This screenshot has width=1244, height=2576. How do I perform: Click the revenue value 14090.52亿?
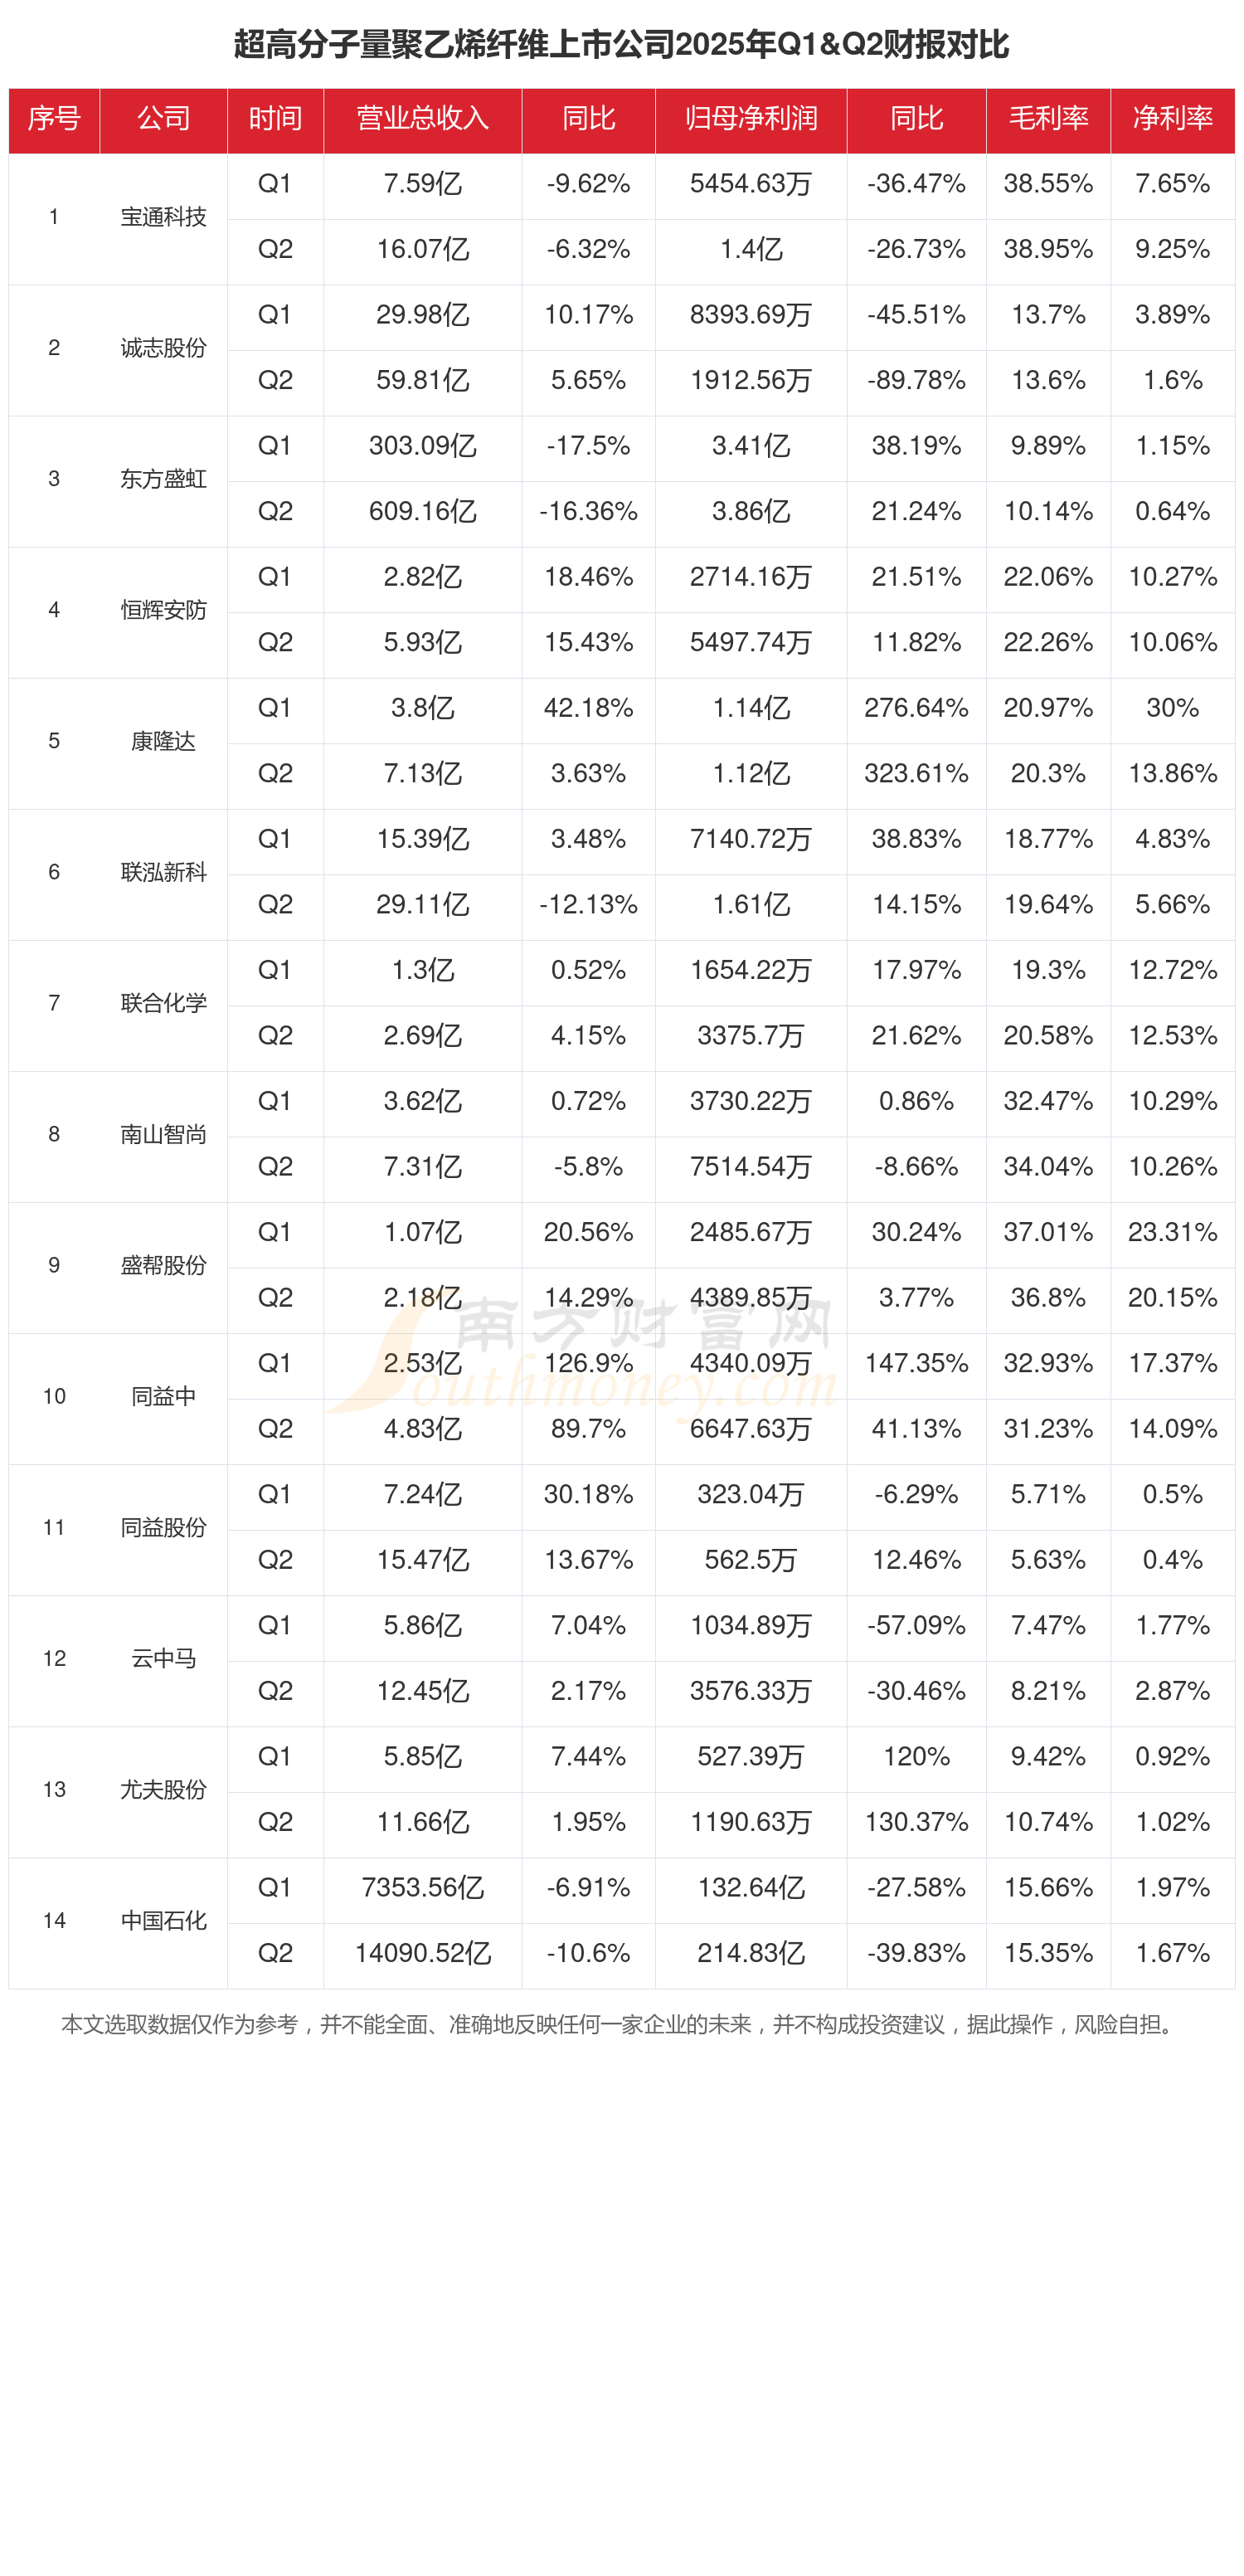tap(422, 1953)
